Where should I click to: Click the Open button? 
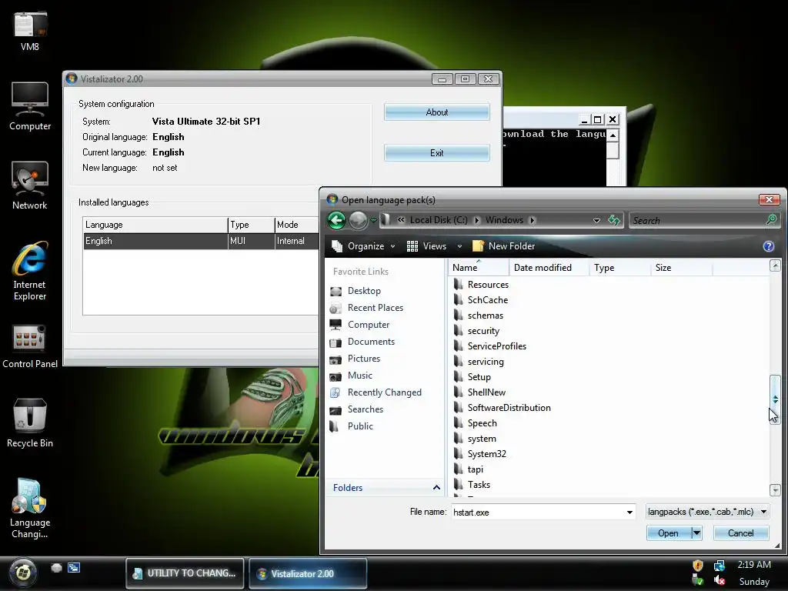[x=669, y=533]
